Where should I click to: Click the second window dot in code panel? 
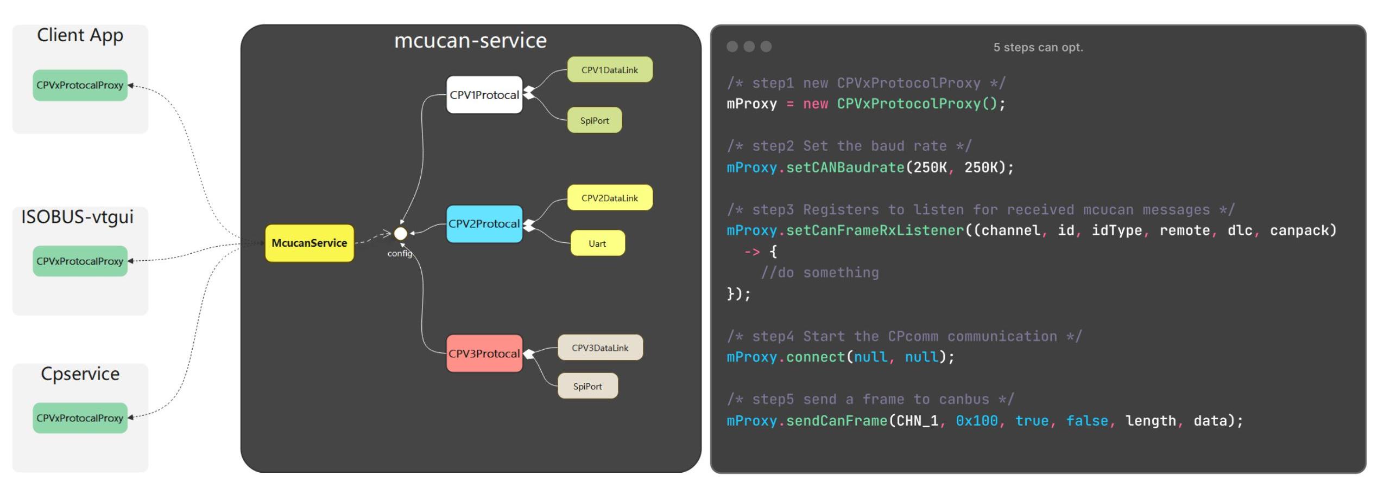click(749, 47)
